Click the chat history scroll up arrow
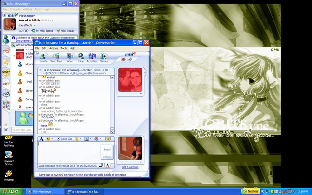The image size is (312, 195). pos(112,78)
